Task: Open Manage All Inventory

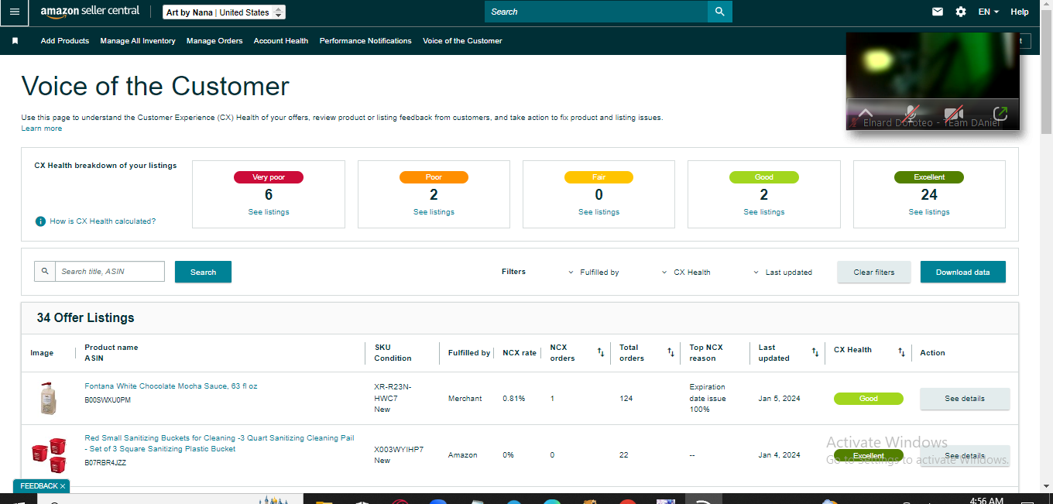Action: (138, 41)
